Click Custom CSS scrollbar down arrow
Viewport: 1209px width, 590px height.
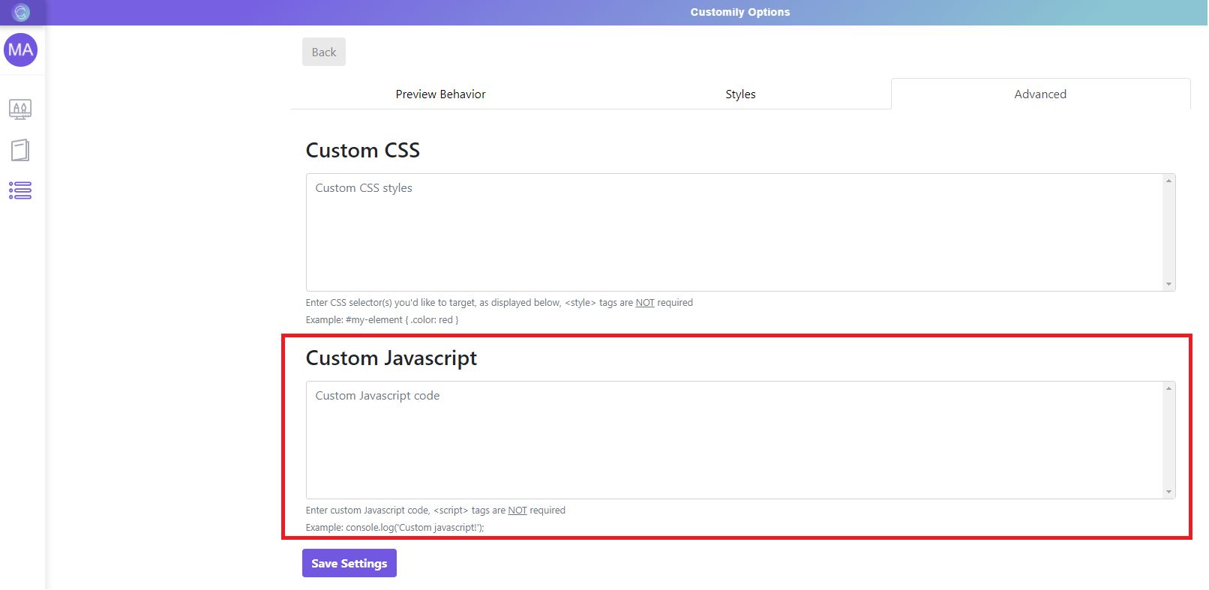click(1168, 284)
